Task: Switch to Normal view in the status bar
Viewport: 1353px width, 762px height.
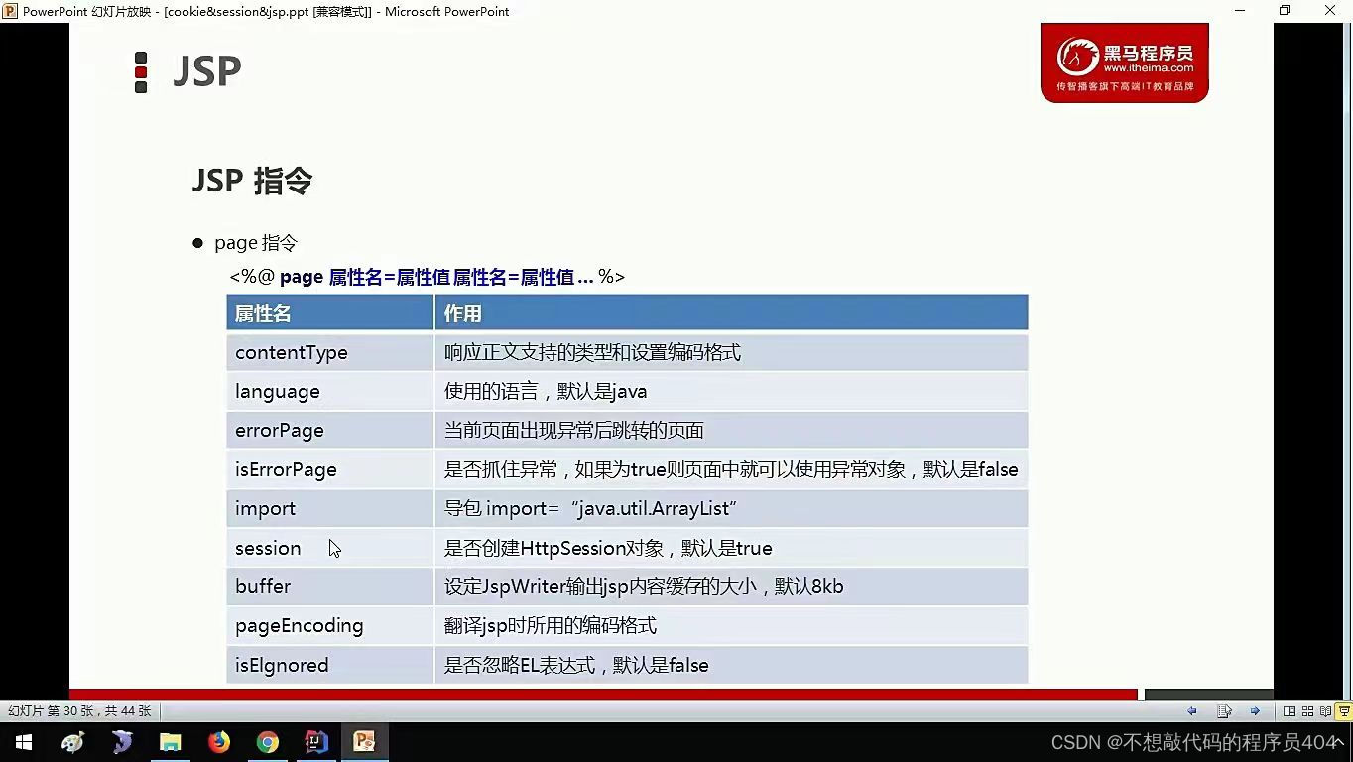Action: (x=1289, y=711)
